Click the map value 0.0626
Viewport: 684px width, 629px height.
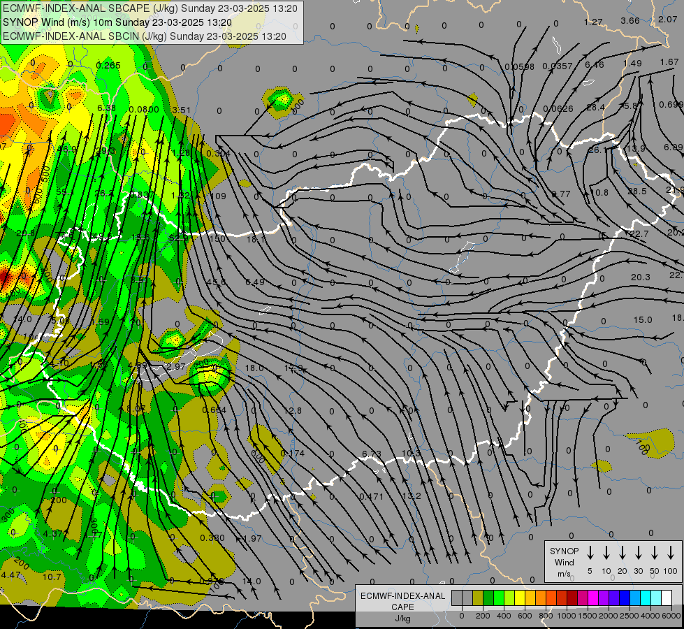pos(558,109)
